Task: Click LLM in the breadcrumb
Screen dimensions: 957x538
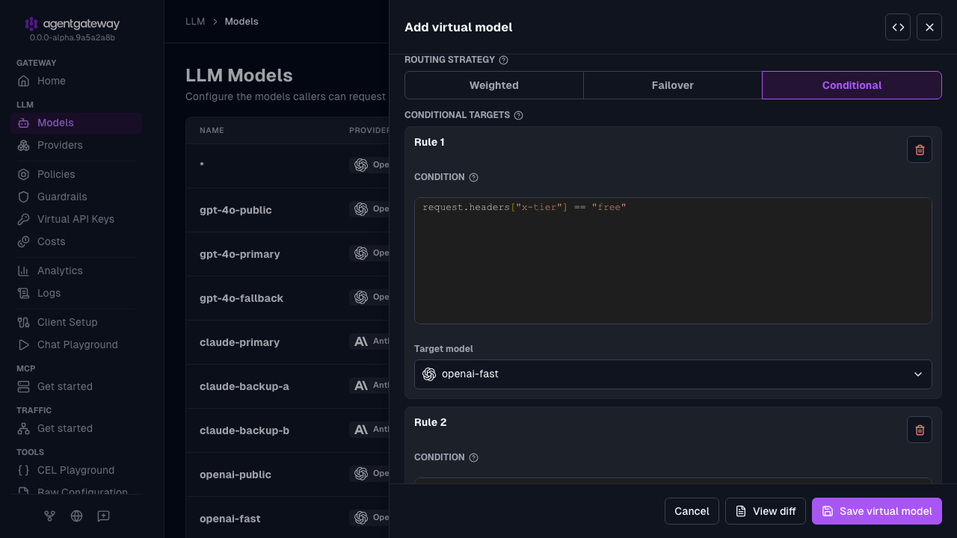Action: pos(195,22)
